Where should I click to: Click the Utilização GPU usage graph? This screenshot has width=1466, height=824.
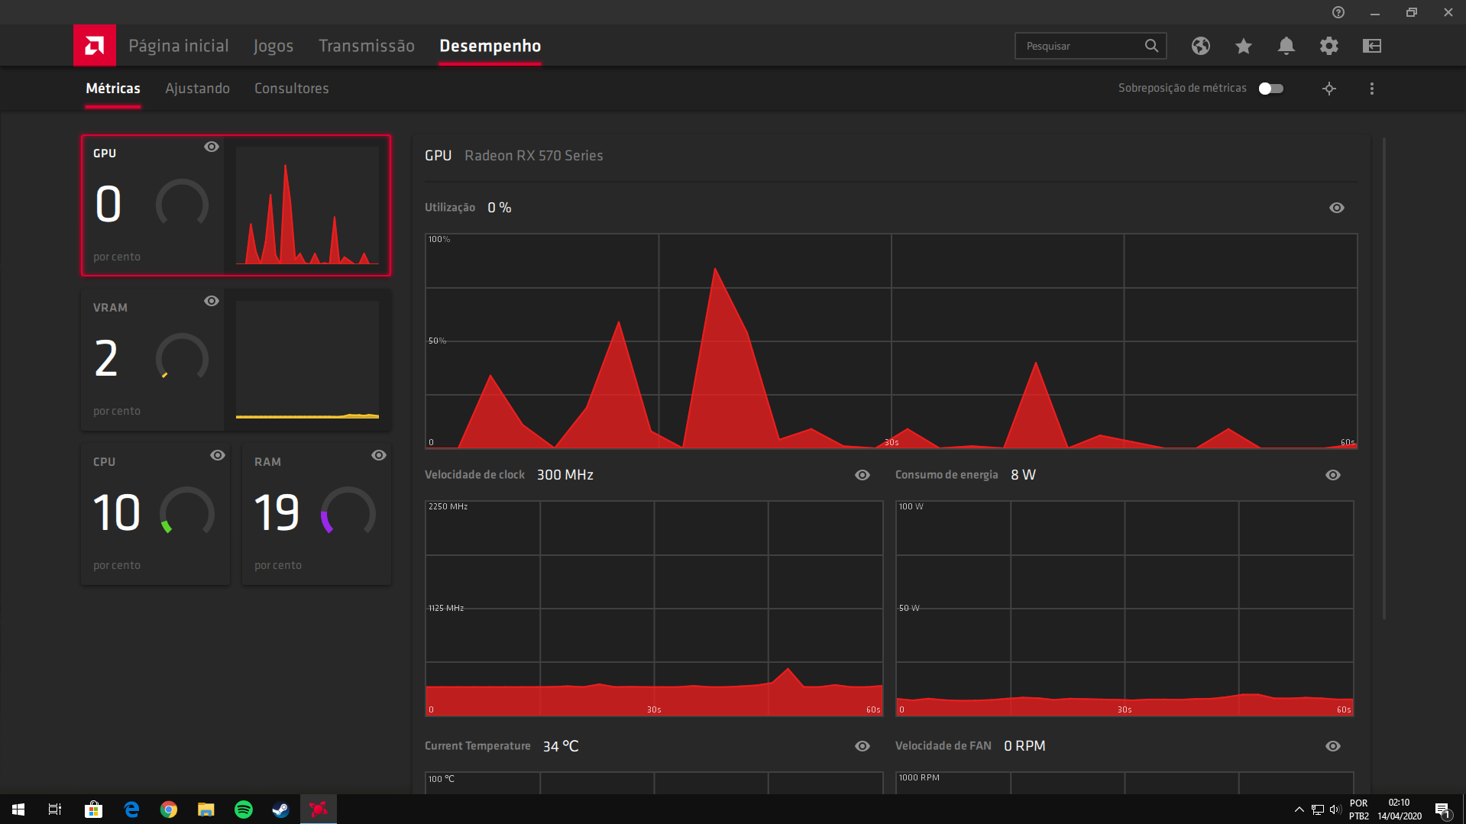pyautogui.click(x=891, y=341)
